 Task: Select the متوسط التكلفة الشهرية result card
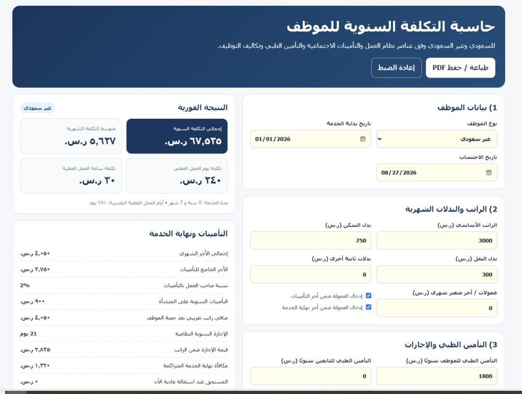(x=71, y=136)
